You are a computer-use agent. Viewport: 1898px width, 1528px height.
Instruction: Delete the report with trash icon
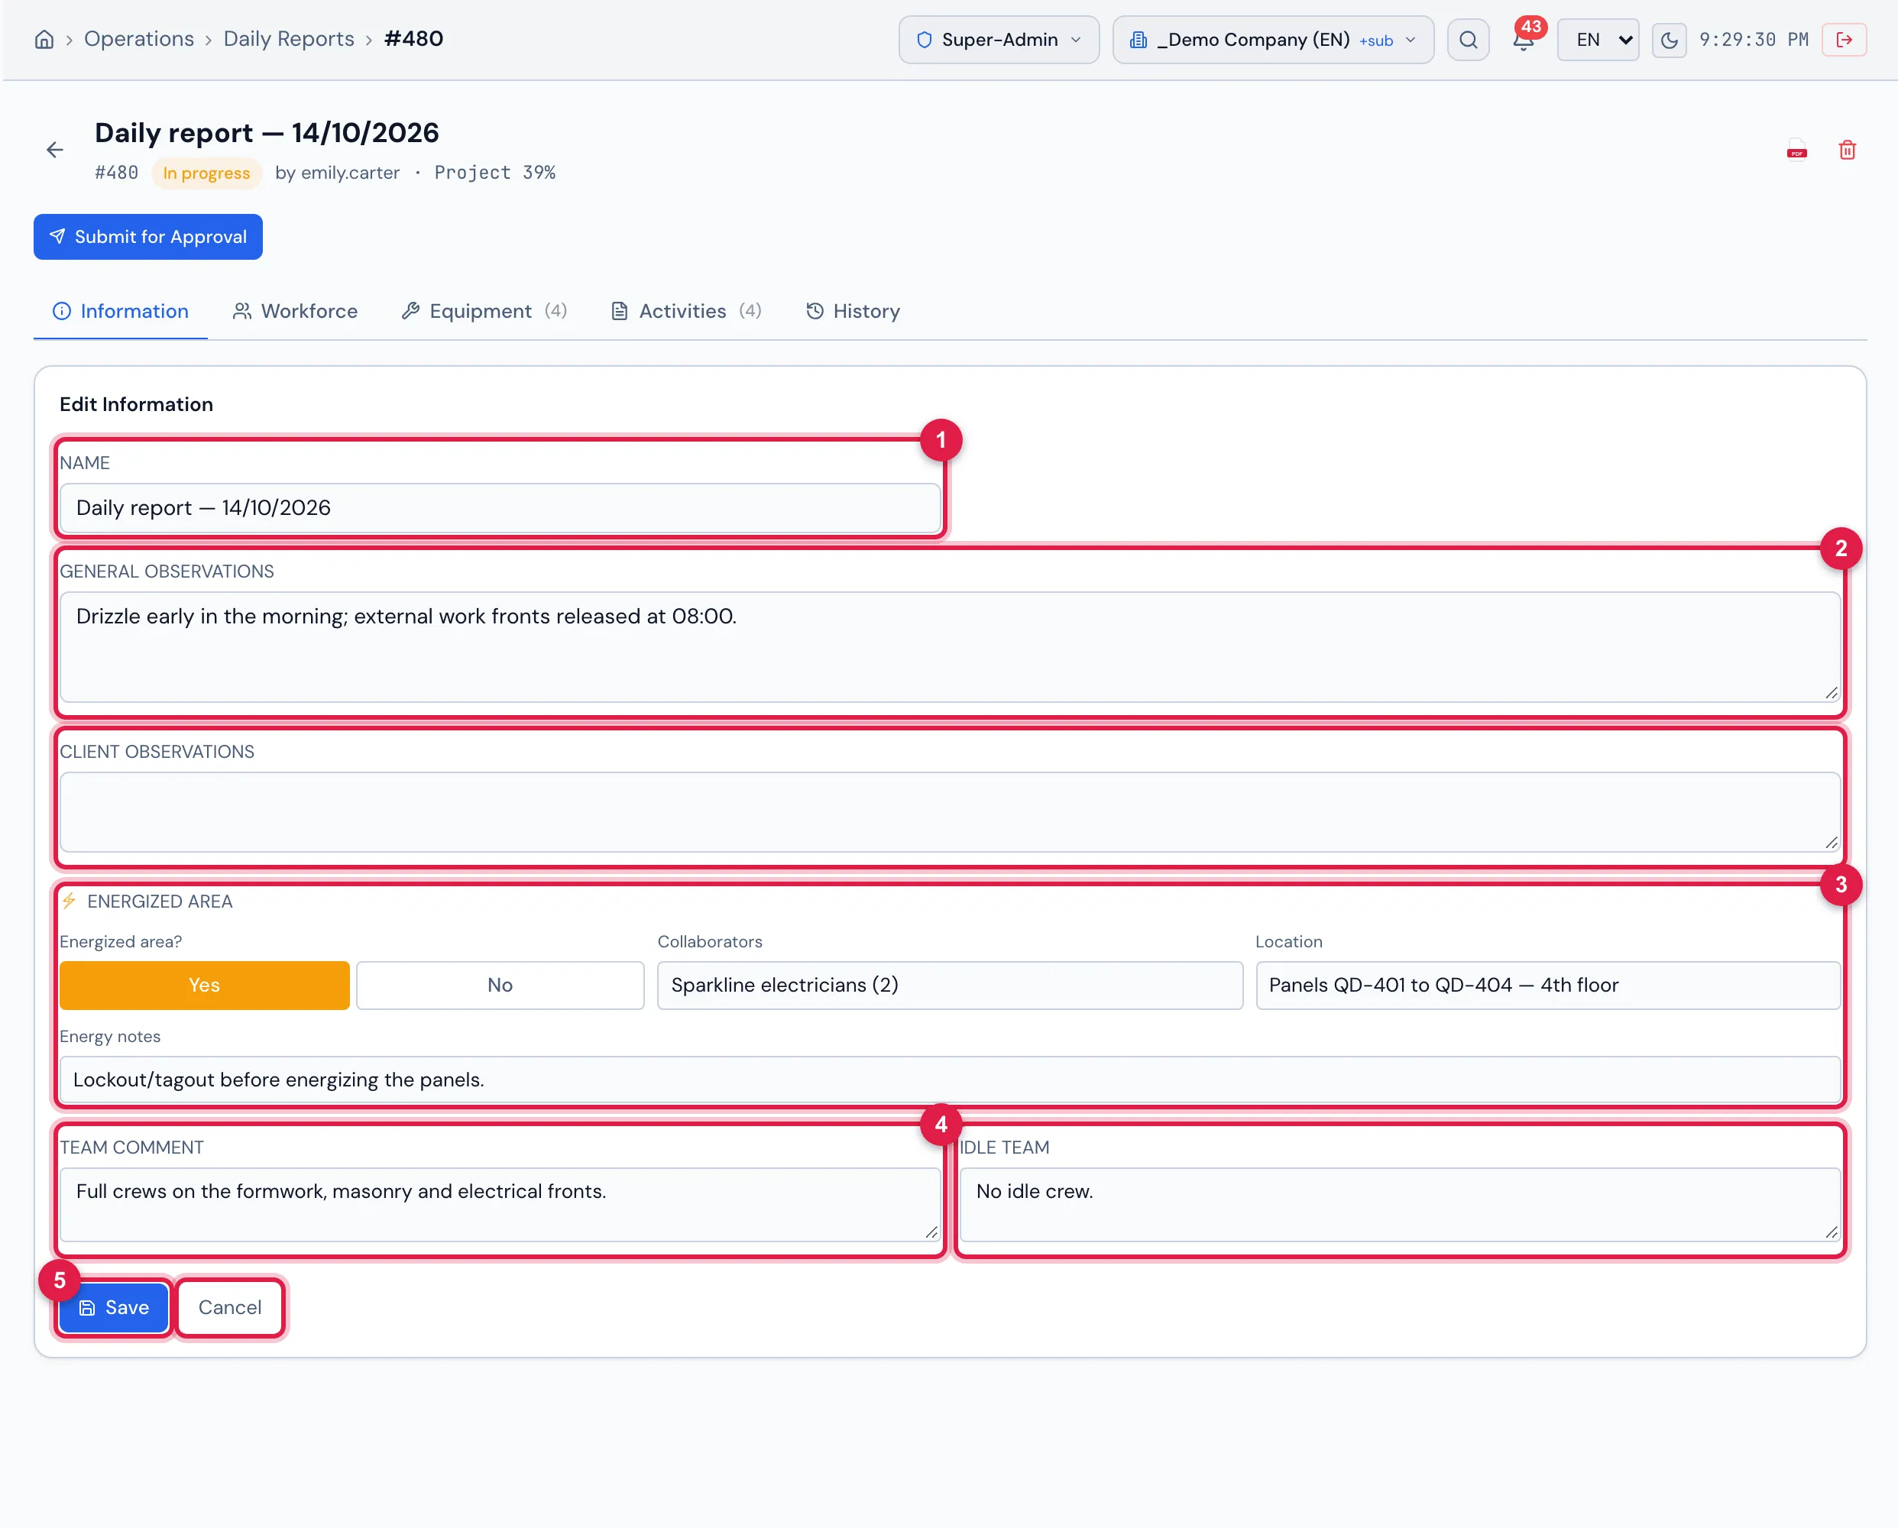(1847, 150)
